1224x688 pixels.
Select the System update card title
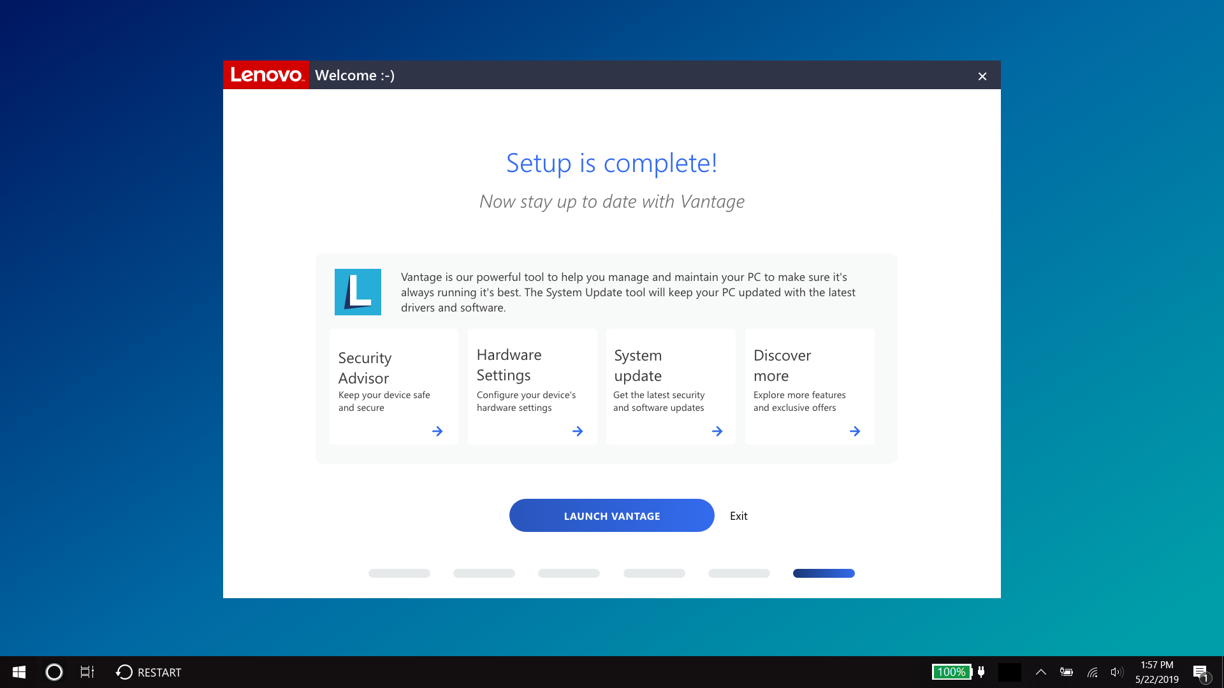[x=637, y=365]
